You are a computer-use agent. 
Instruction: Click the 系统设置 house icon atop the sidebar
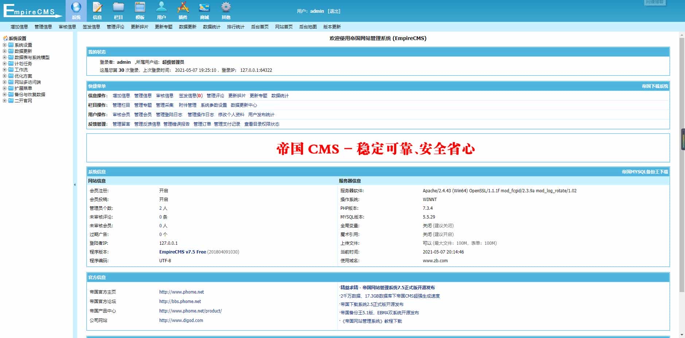coord(5,38)
